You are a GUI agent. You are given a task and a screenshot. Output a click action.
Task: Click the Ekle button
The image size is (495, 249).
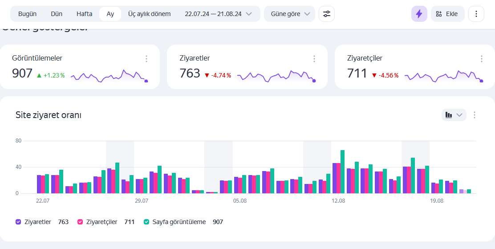pos(448,14)
